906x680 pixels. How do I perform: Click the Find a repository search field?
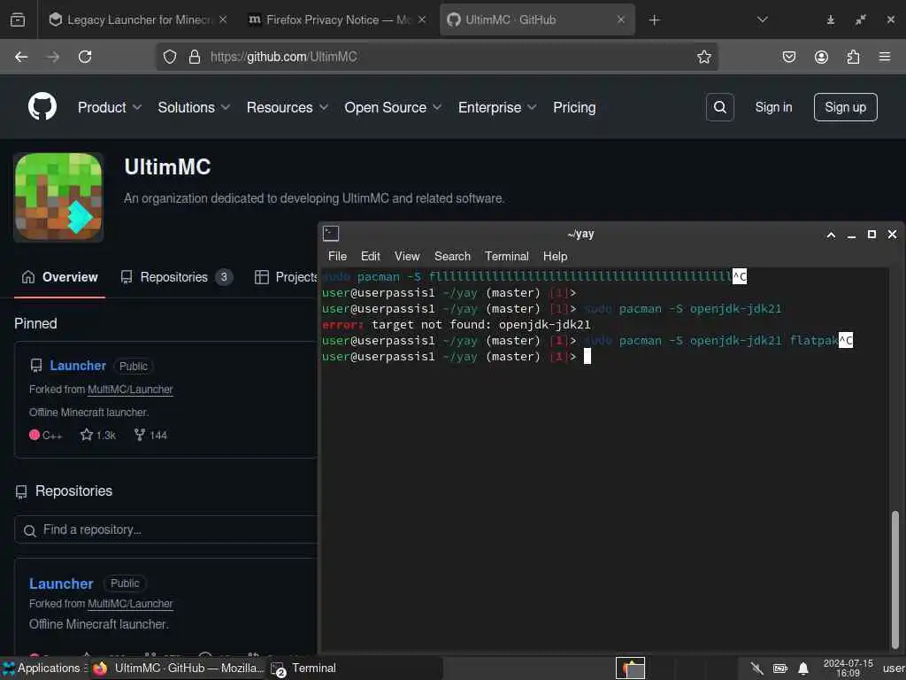[x=166, y=529]
